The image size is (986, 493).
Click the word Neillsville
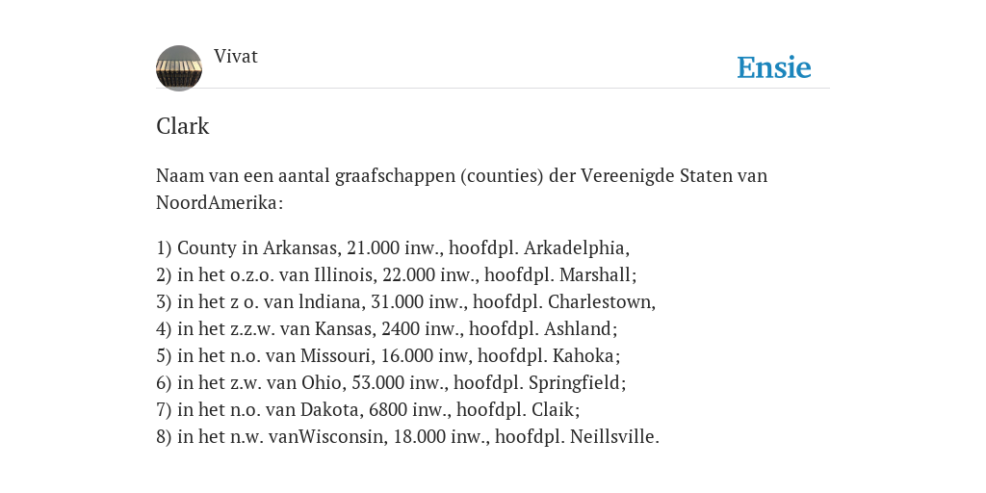(612, 437)
